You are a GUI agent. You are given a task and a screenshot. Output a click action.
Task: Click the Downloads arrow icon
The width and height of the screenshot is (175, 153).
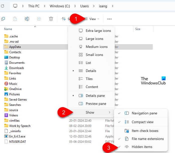click(x=6, y=68)
